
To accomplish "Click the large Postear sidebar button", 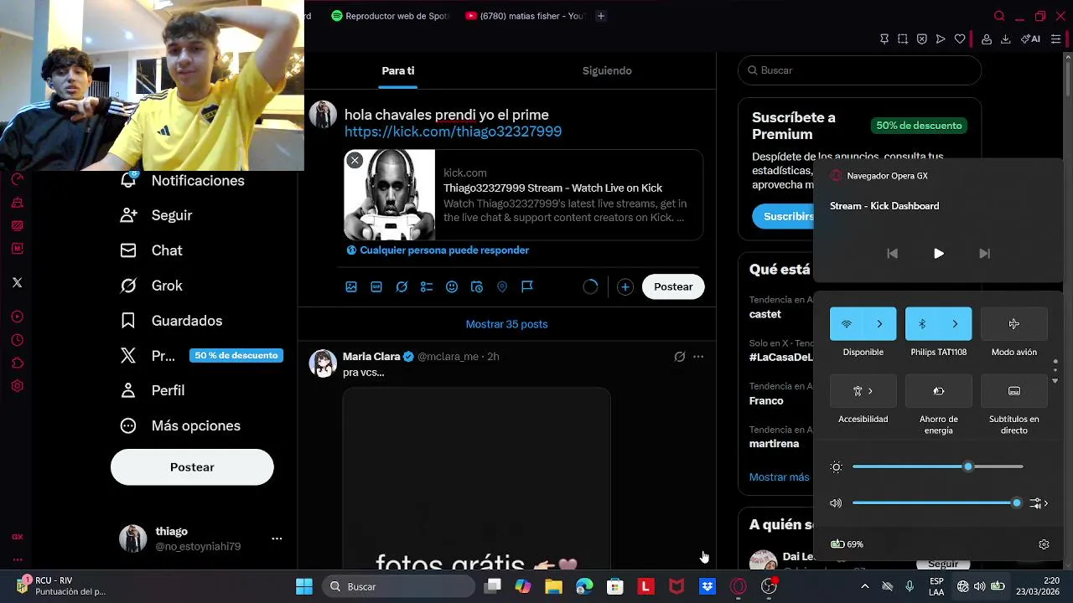I will pyautogui.click(x=192, y=467).
